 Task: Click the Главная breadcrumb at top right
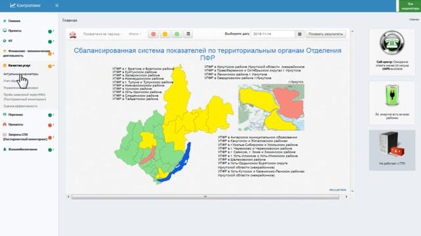pos(414,20)
